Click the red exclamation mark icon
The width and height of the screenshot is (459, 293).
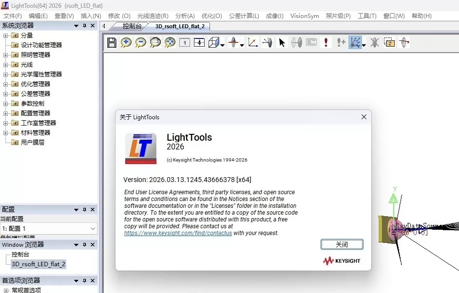click(326, 42)
